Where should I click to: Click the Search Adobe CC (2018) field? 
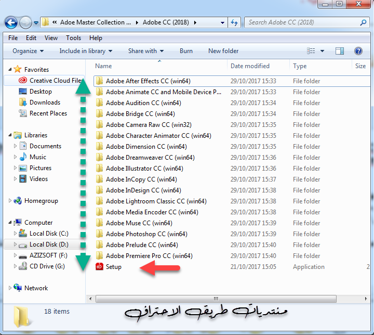(301, 22)
